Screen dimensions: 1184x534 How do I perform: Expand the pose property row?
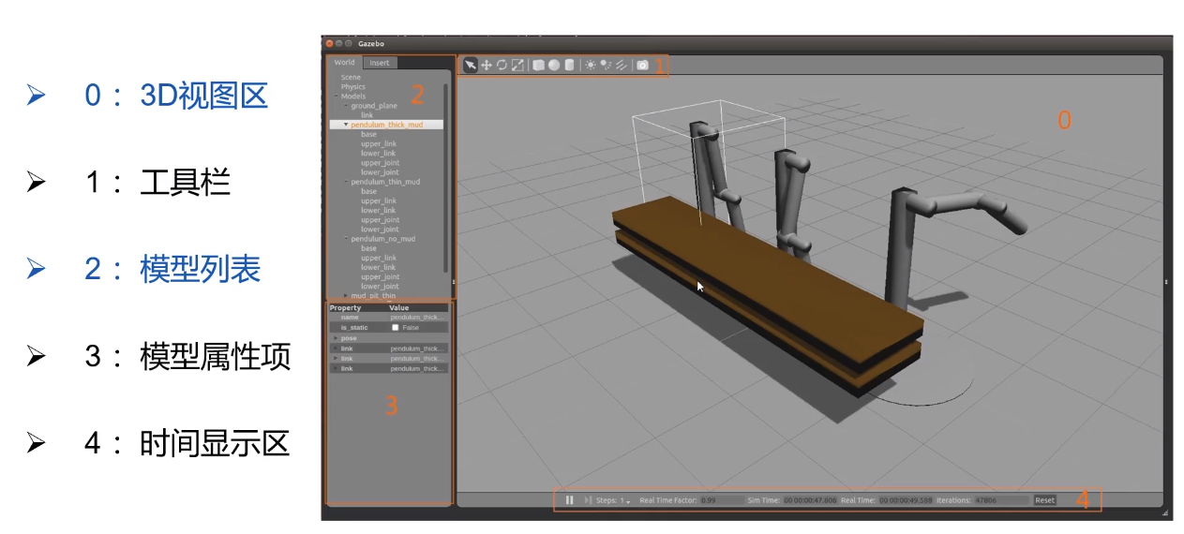[336, 338]
